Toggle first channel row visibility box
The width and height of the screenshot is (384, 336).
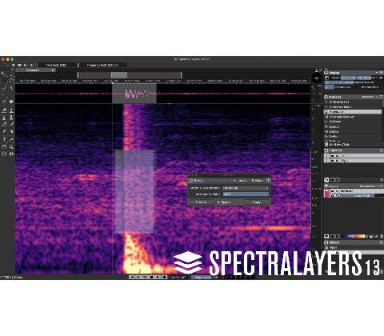coord(333,155)
